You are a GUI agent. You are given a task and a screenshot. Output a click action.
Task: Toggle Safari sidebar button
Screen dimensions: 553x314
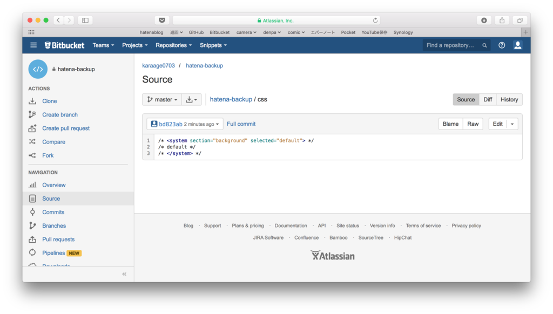point(85,21)
